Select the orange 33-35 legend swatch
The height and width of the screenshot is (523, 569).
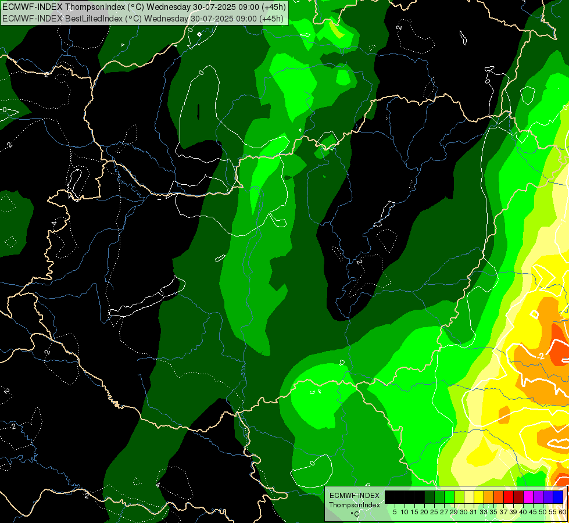coord(489,497)
